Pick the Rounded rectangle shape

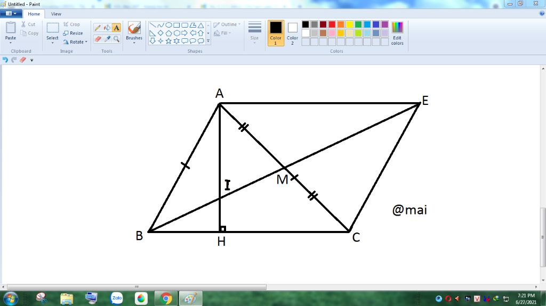click(184, 25)
